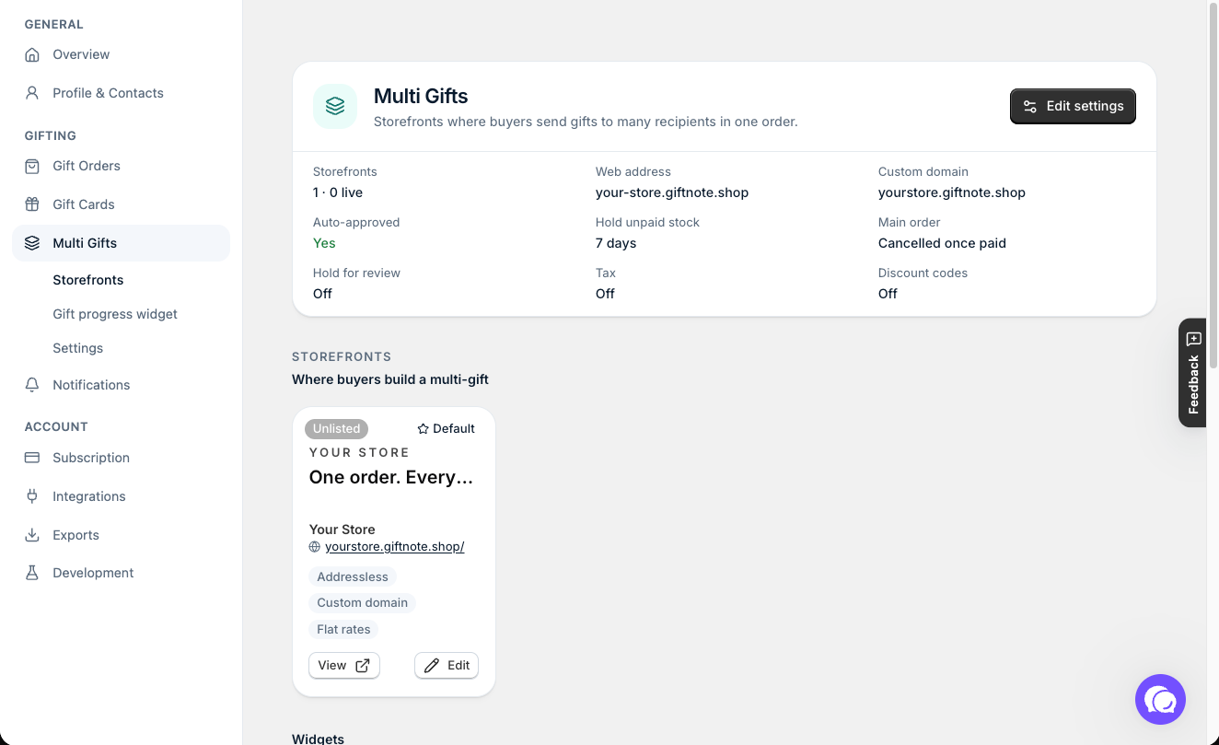This screenshot has height=745, width=1219.
Task: Click the Integrations plug icon
Action: point(32,496)
